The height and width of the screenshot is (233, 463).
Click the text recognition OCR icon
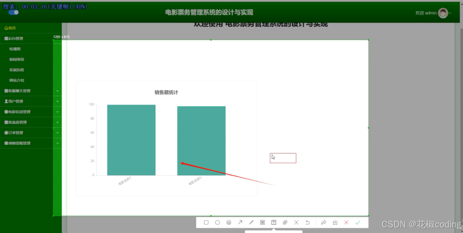click(296, 223)
